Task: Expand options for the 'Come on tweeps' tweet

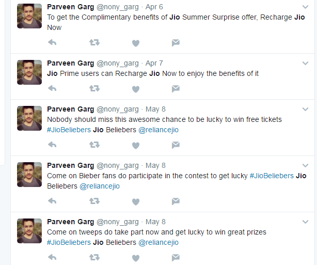Action: coord(305,222)
